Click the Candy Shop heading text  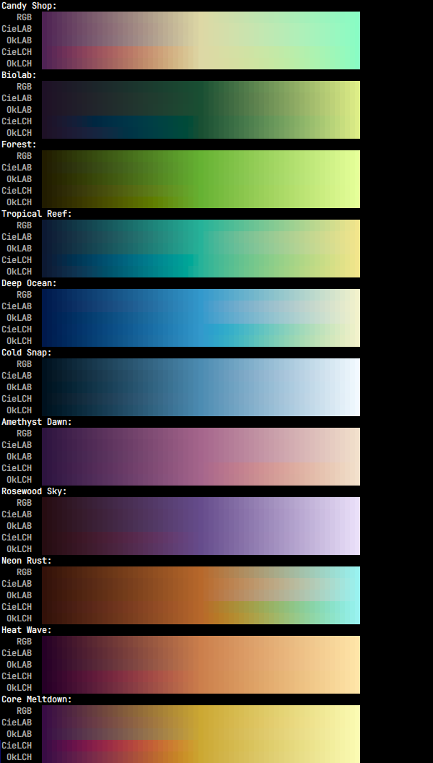[x=29, y=6]
